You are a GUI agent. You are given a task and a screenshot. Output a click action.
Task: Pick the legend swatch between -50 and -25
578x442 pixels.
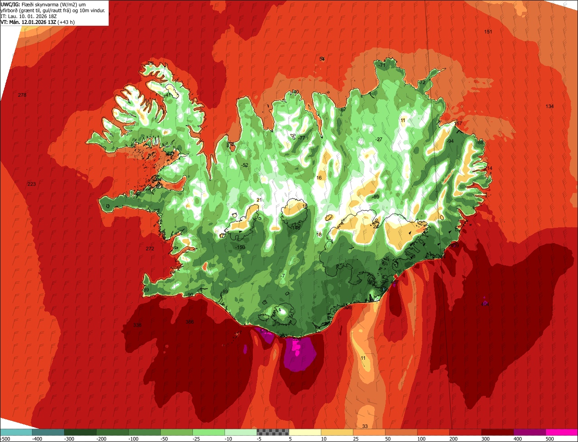(x=177, y=432)
